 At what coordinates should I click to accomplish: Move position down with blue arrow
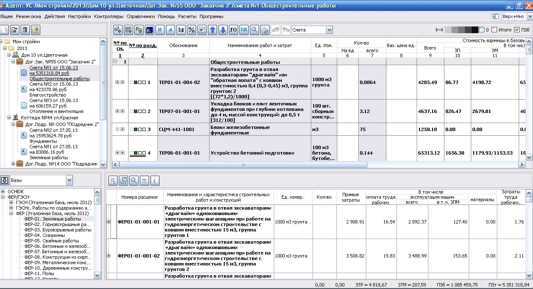click(223, 30)
